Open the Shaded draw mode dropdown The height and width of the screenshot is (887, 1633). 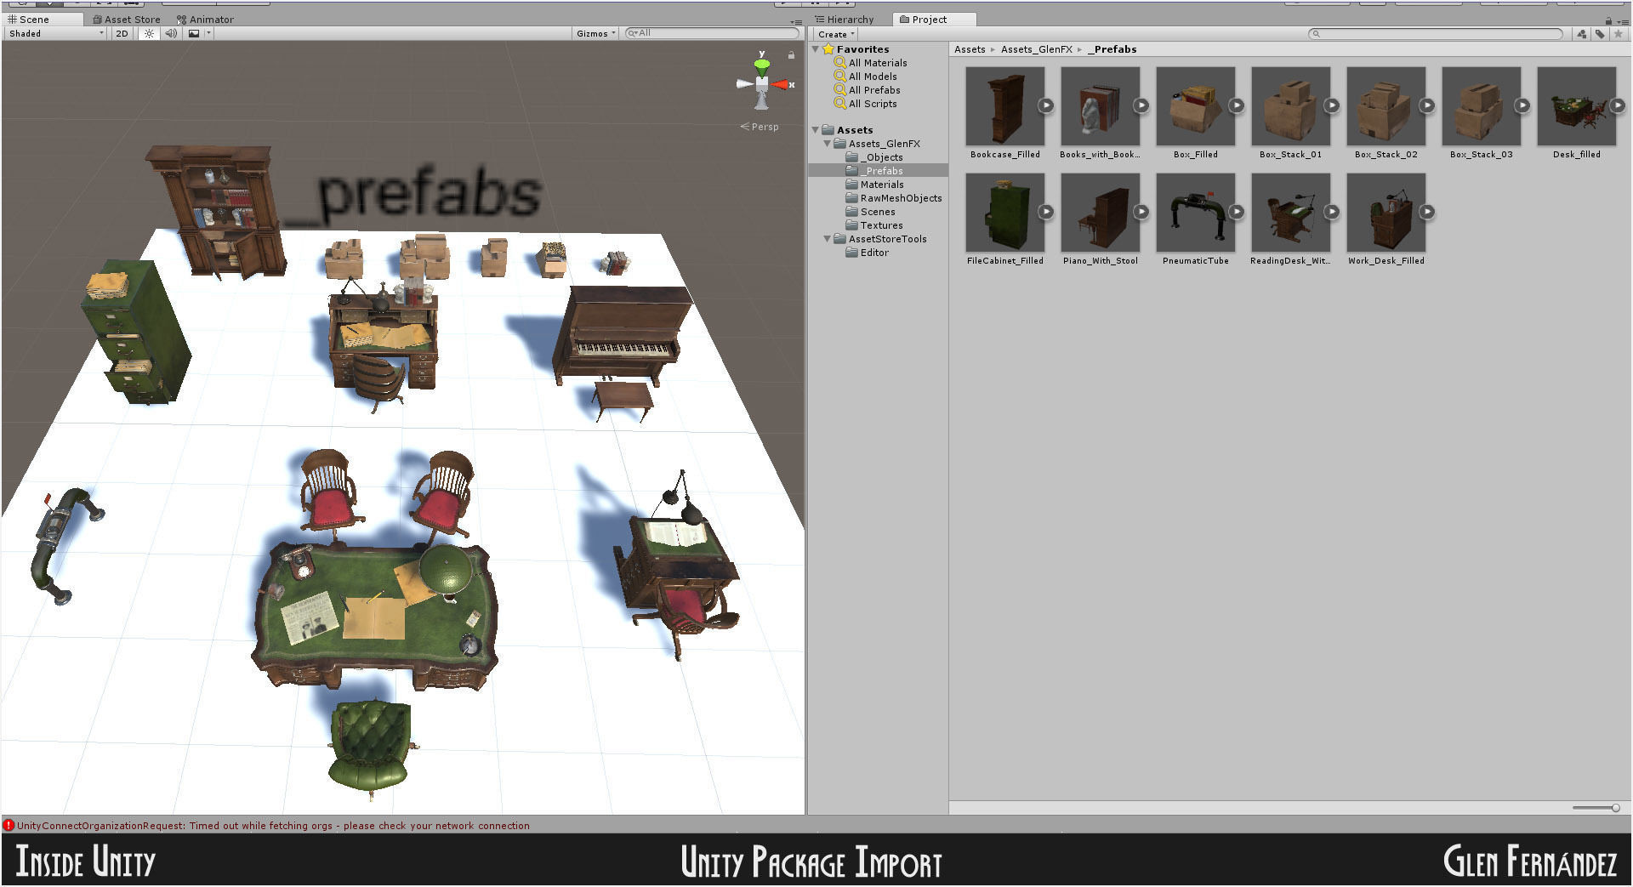click(x=56, y=33)
